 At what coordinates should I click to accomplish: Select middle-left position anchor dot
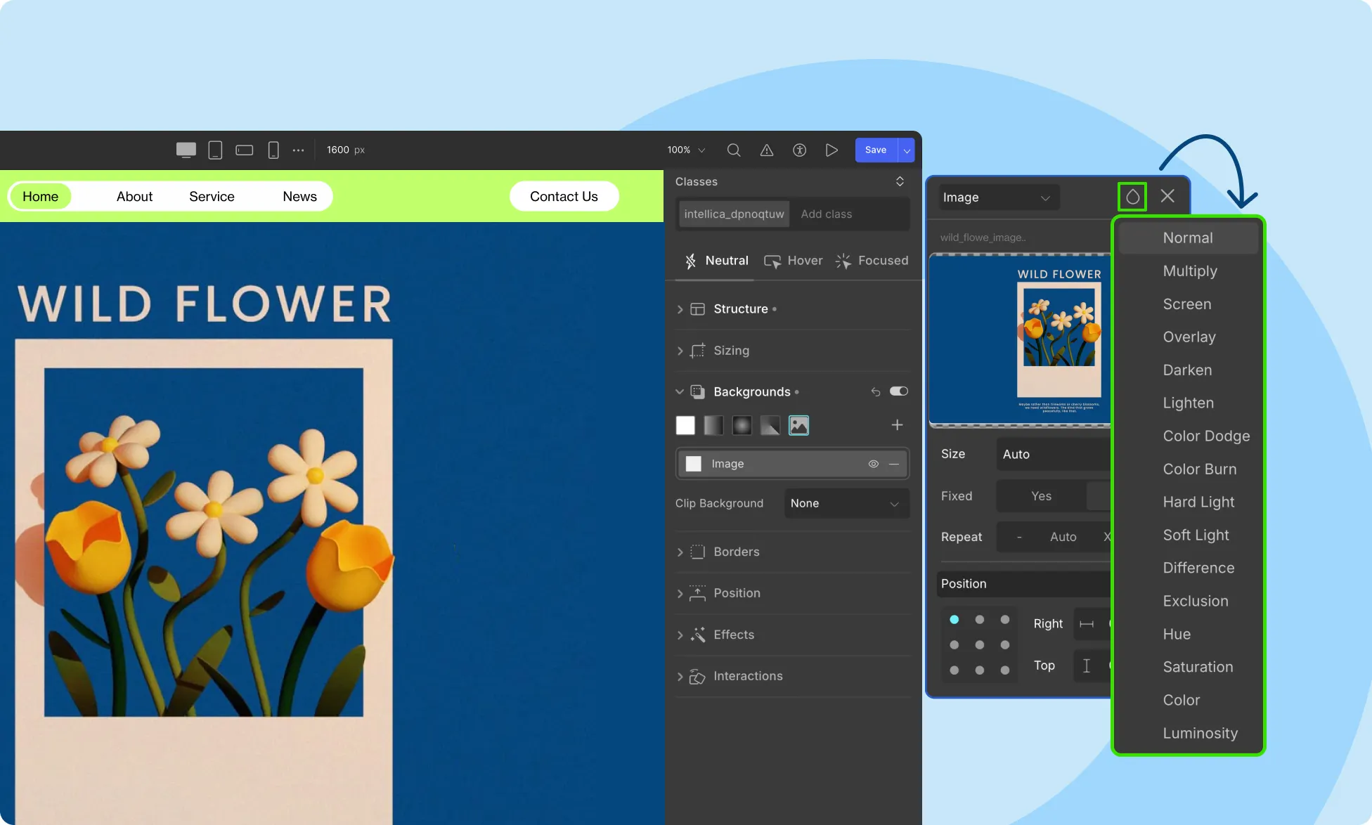954,645
